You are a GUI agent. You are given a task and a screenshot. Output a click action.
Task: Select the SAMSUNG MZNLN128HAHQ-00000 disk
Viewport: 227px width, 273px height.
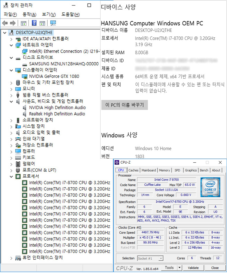click(64, 64)
